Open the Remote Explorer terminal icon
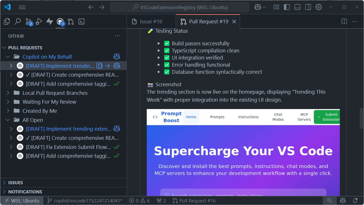This screenshot has width=364, height=205. point(81,21)
